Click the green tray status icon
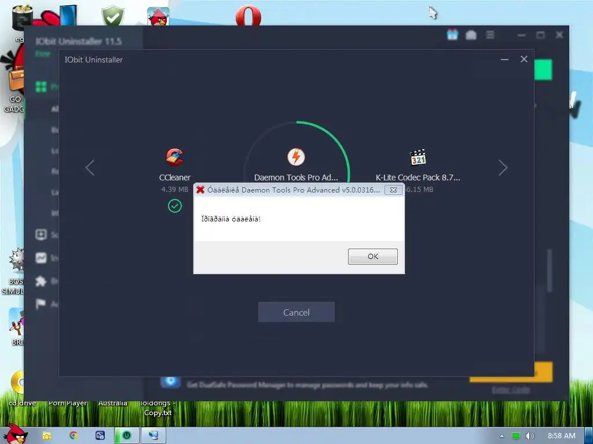The width and height of the screenshot is (593, 444). tap(515, 436)
